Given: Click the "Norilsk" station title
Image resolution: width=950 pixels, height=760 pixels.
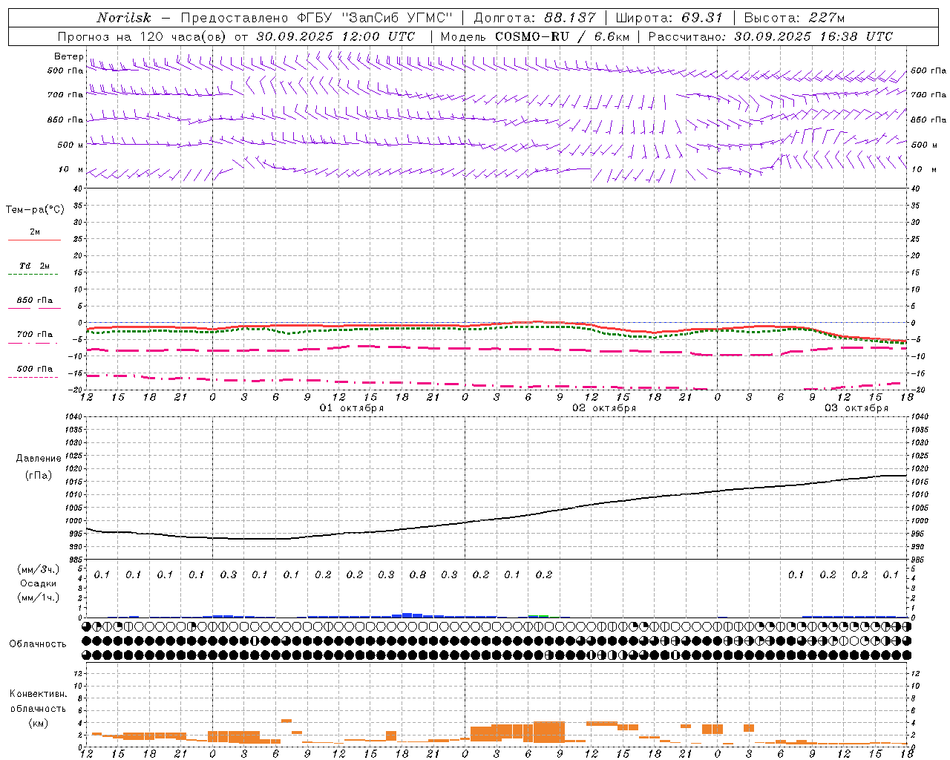Looking at the screenshot, I should [x=124, y=18].
